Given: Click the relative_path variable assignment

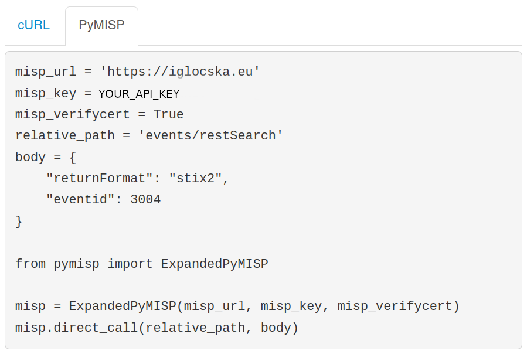Looking at the screenshot, I should tap(65, 135).
